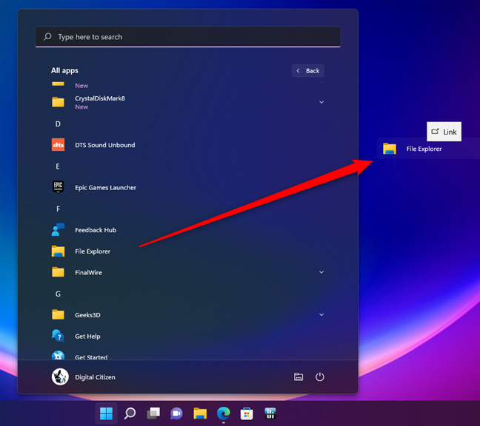Open Get Help by its label
The image size is (480, 426).
87,337
